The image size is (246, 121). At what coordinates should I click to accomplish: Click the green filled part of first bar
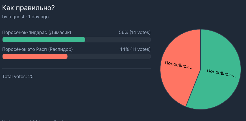coord(44,40)
